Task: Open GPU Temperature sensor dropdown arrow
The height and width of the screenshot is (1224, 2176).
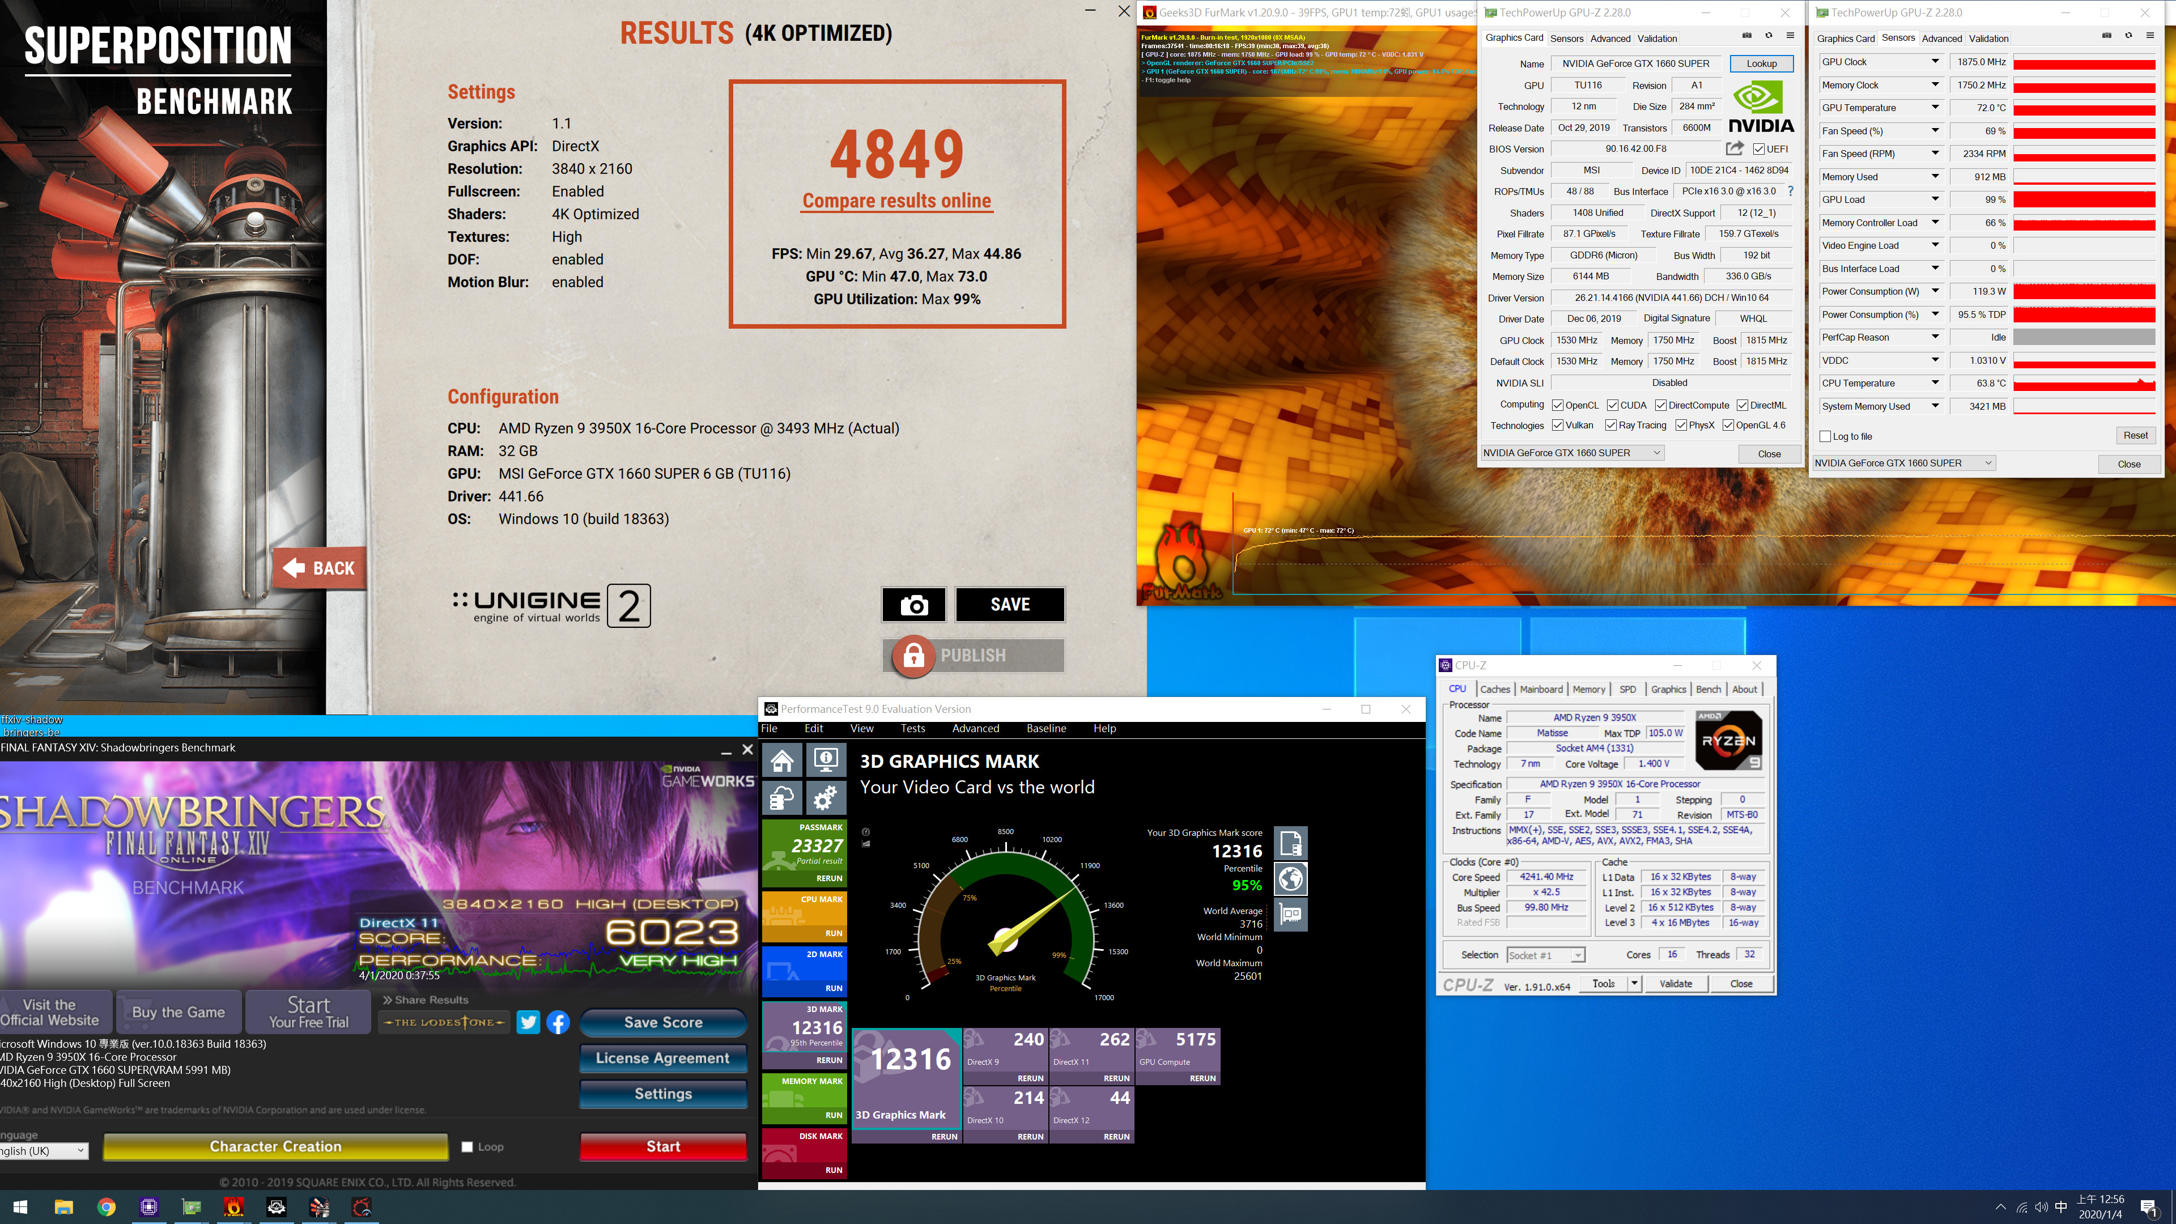Action: (1935, 107)
